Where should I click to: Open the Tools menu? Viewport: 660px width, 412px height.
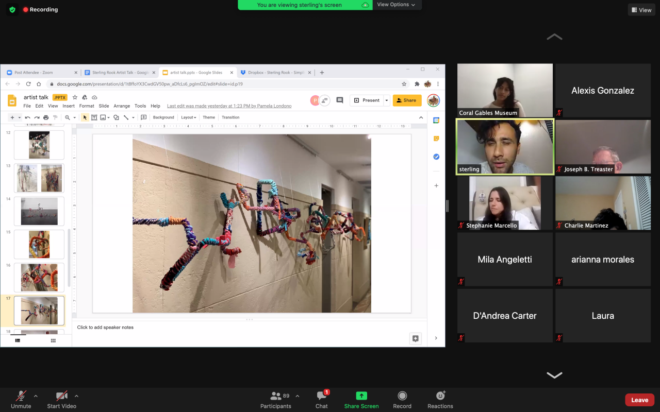[140, 106]
